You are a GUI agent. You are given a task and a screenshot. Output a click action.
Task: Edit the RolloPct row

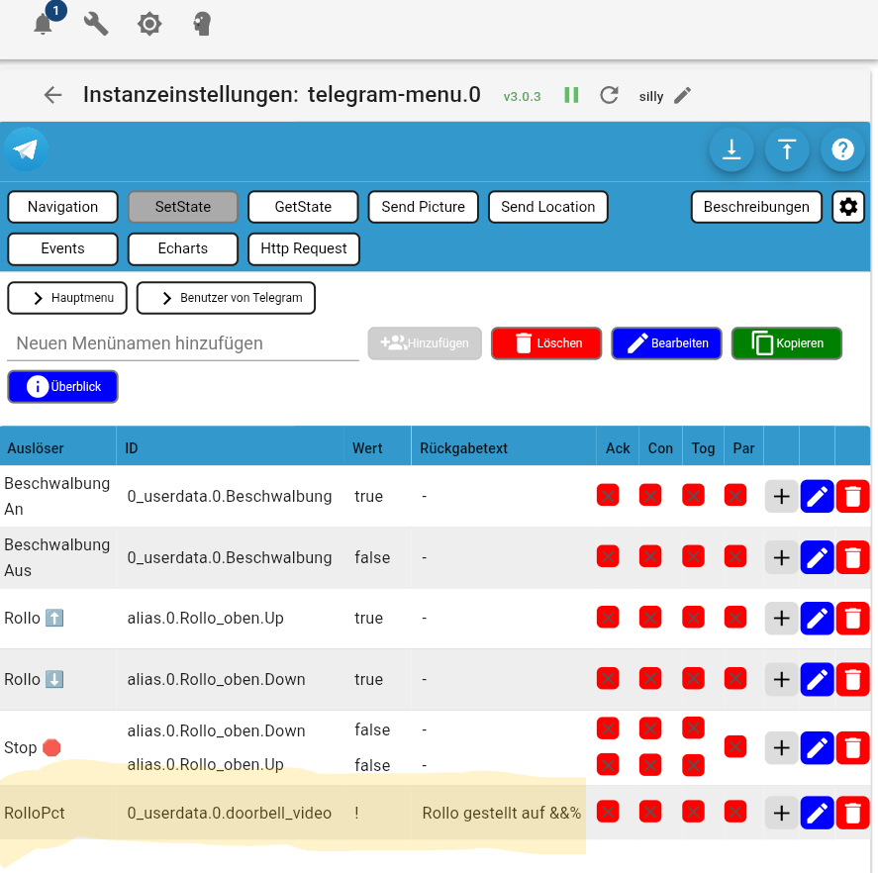(817, 813)
